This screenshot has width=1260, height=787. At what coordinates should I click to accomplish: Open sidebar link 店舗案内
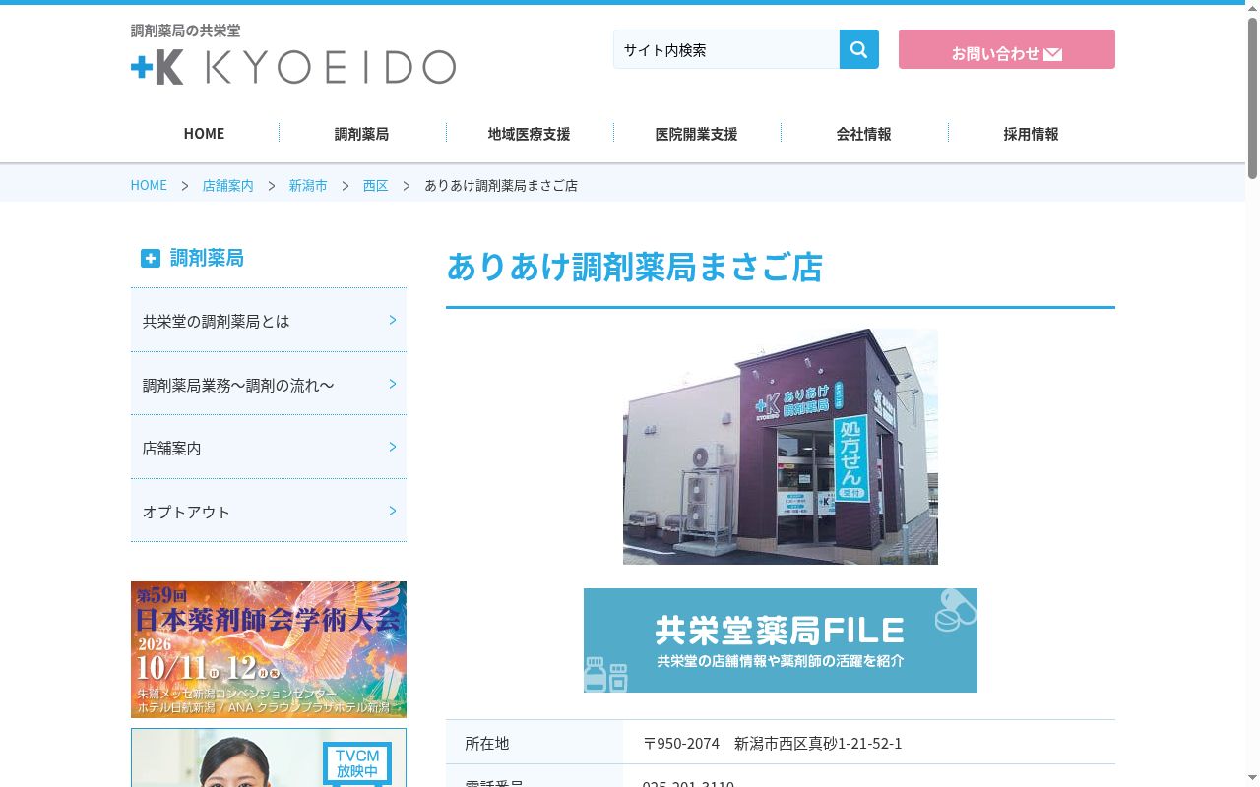click(269, 448)
